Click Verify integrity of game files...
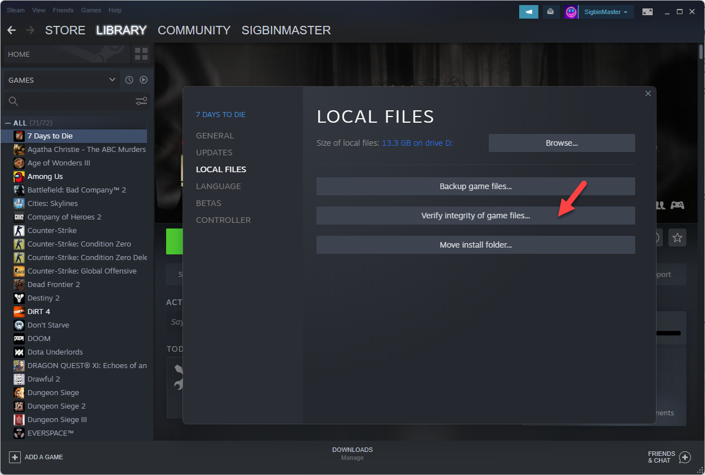This screenshot has height=475, width=705. click(476, 216)
